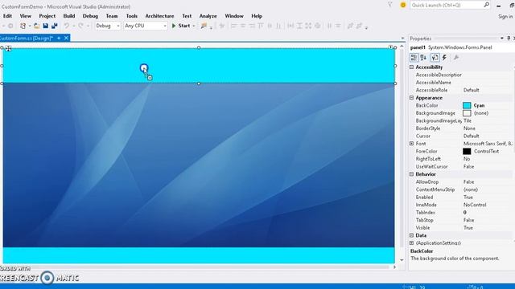The width and height of the screenshot is (515, 289).
Task: Click the Sign in link
Action: (x=505, y=16)
